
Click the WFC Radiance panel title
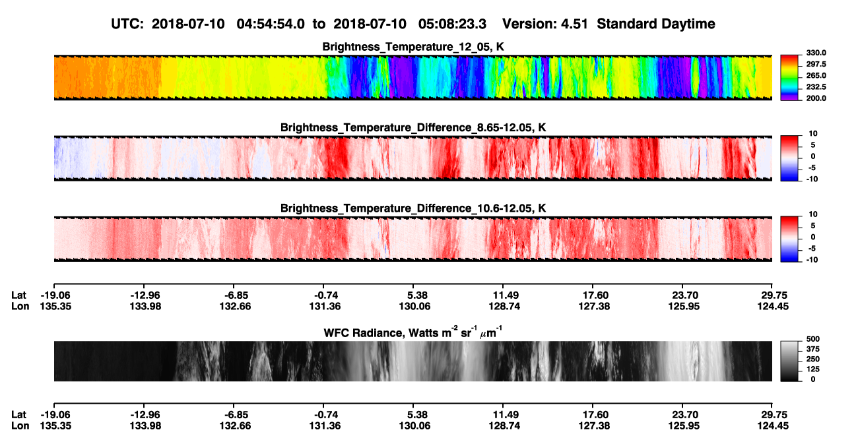(x=413, y=332)
